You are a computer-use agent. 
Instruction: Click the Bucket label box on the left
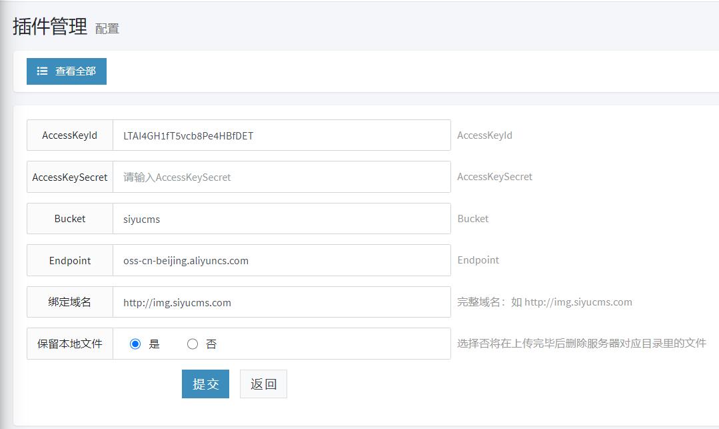(x=70, y=219)
